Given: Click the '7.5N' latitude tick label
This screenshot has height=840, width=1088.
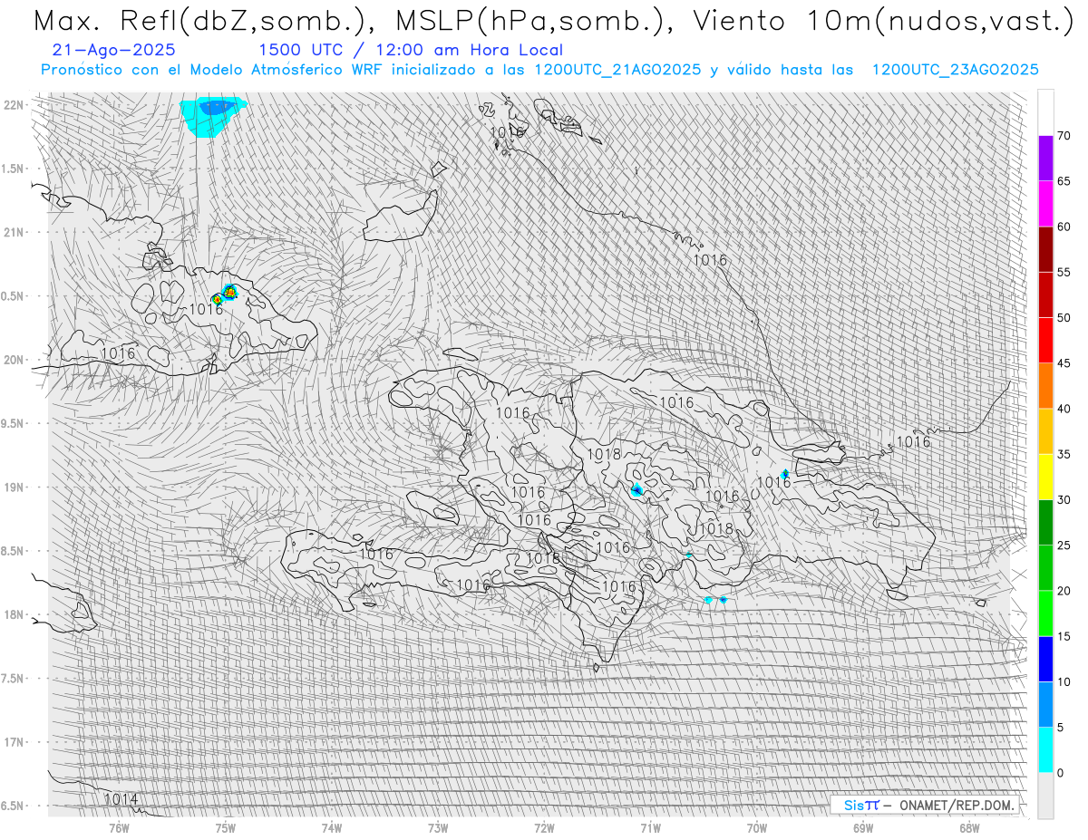Looking at the screenshot, I should (x=13, y=678).
